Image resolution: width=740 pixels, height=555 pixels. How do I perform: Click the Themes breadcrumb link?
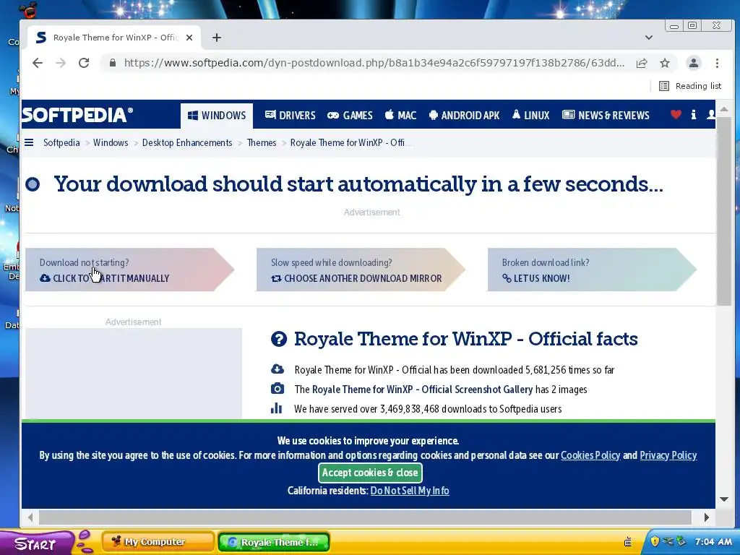262,142
